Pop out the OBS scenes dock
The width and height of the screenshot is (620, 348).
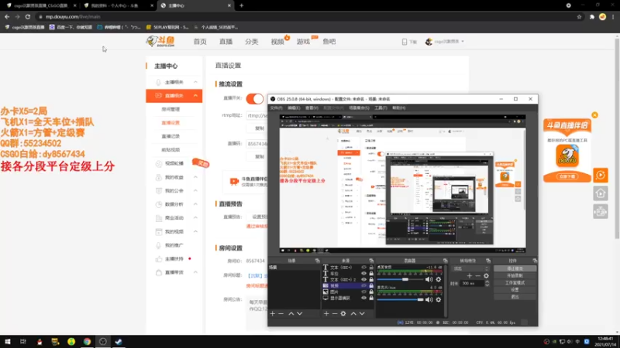pyautogui.click(x=317, y=261)
